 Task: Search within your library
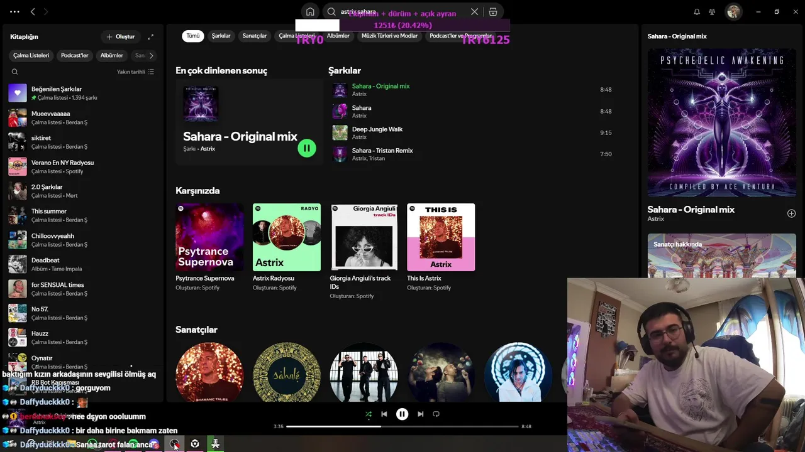[14, 72]
